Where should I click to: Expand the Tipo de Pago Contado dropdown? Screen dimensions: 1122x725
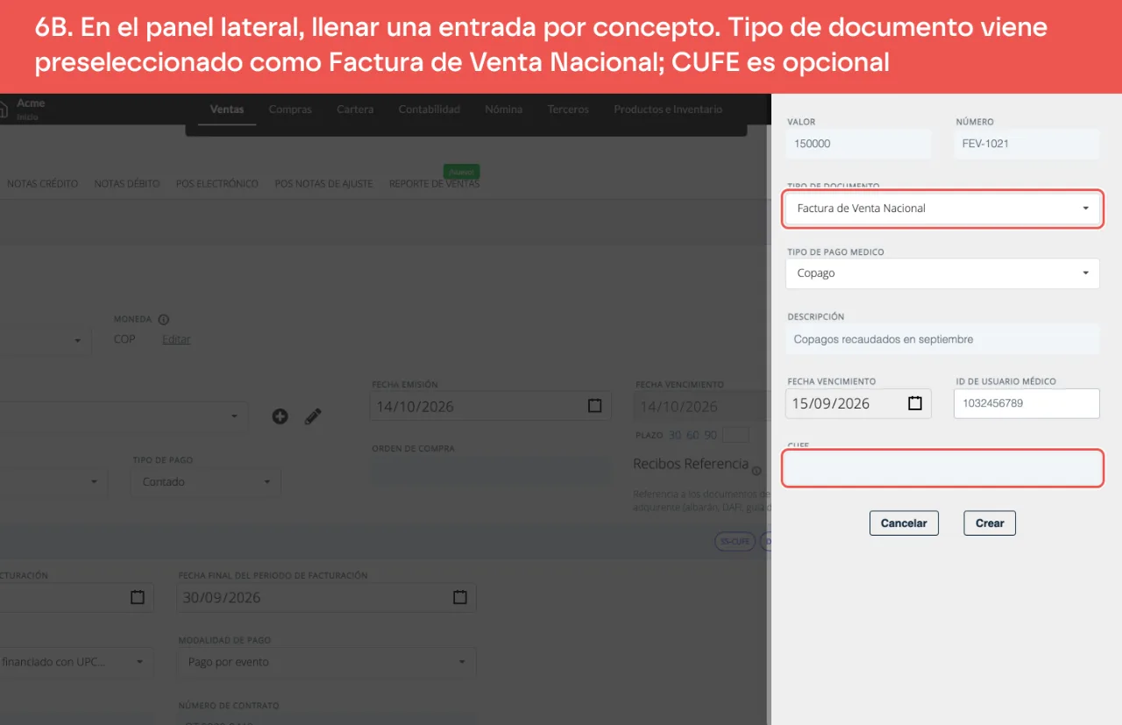tap(206, 482)
